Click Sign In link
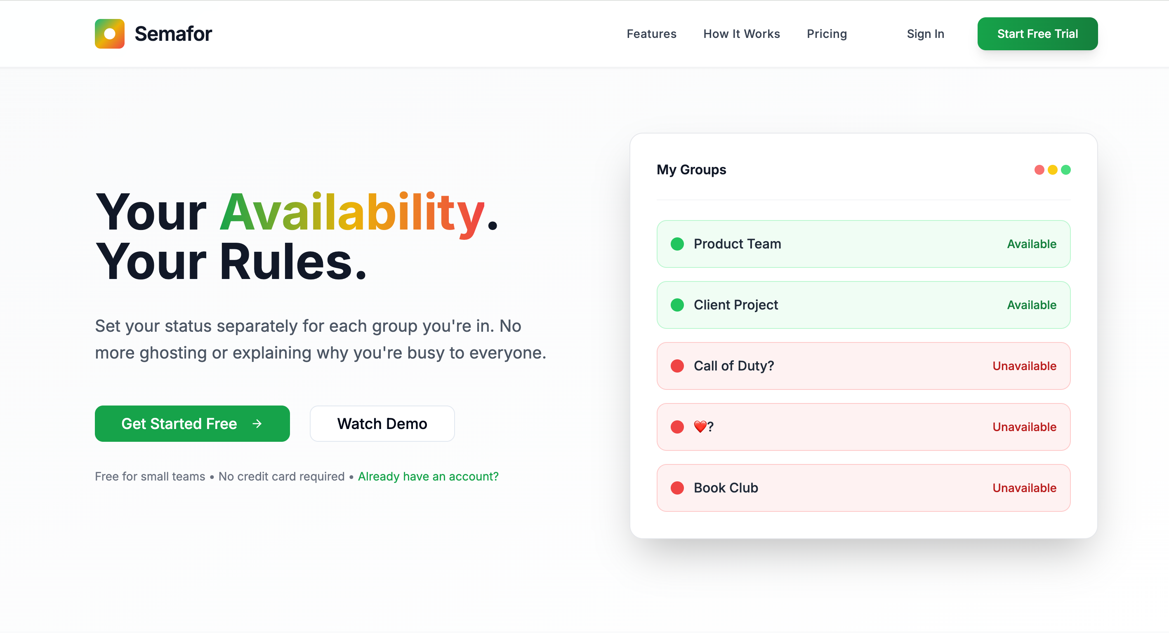1169x633 pixels. 925,34
